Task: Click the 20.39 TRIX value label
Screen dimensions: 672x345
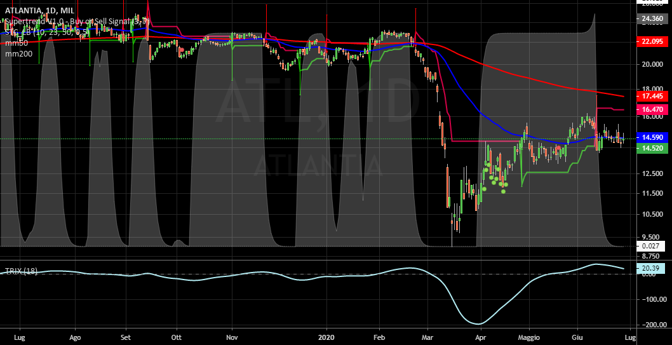Action: 651,268
